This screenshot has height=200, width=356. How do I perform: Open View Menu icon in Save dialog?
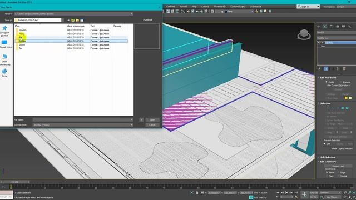pyautogui.click(x=82, y=20)
